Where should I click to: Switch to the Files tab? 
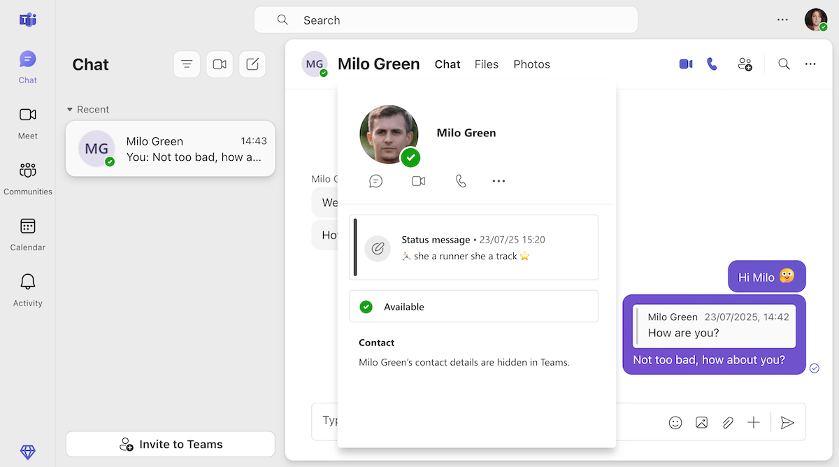(x=487, y=64)
